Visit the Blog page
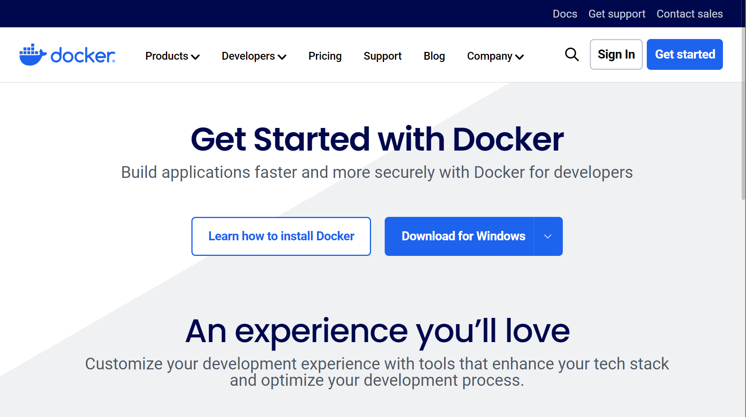 [434, 56]
